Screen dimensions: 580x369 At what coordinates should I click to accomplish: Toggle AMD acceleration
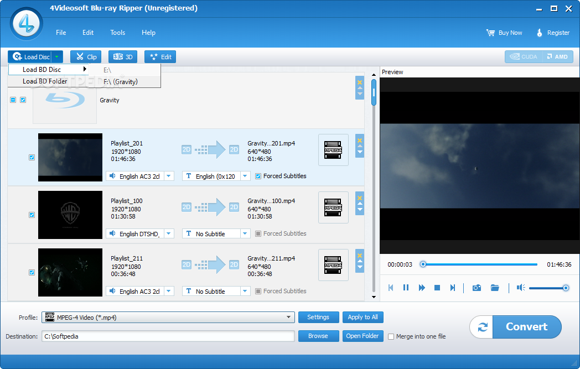pos(557,56)
